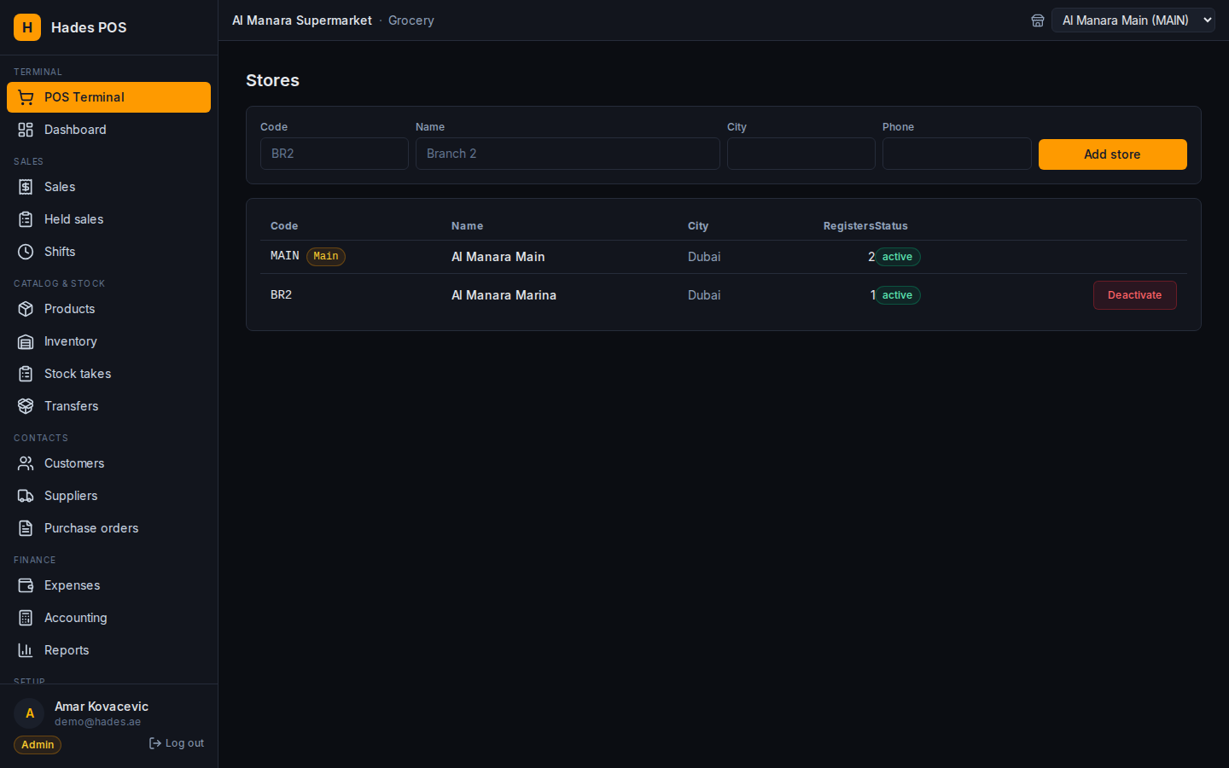1229x768 pixels.
Task: Click the Hades POS logo badge
Action: coord(27,27)
